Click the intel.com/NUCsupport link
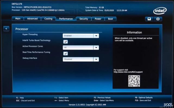The width and height of the screenshot is (174, 108). coord(128,72)
